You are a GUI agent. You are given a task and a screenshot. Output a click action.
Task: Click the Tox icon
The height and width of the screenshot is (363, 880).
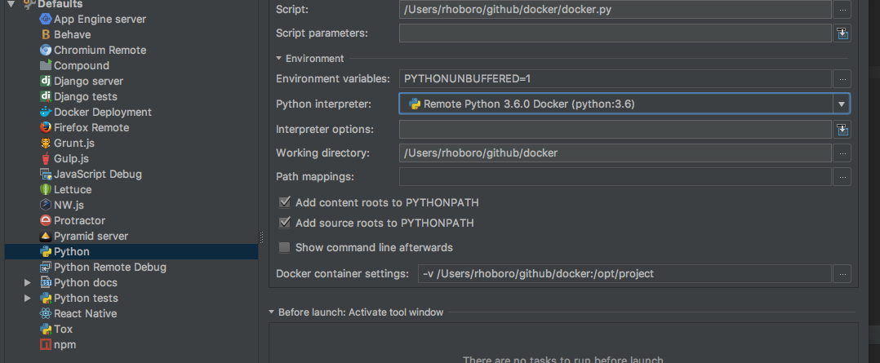(x=46, y=330)
